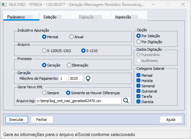Viewport: 191px width, 139px height.
Task: Click the 'Dados Digitação' group title
Action: coord(149,49)
